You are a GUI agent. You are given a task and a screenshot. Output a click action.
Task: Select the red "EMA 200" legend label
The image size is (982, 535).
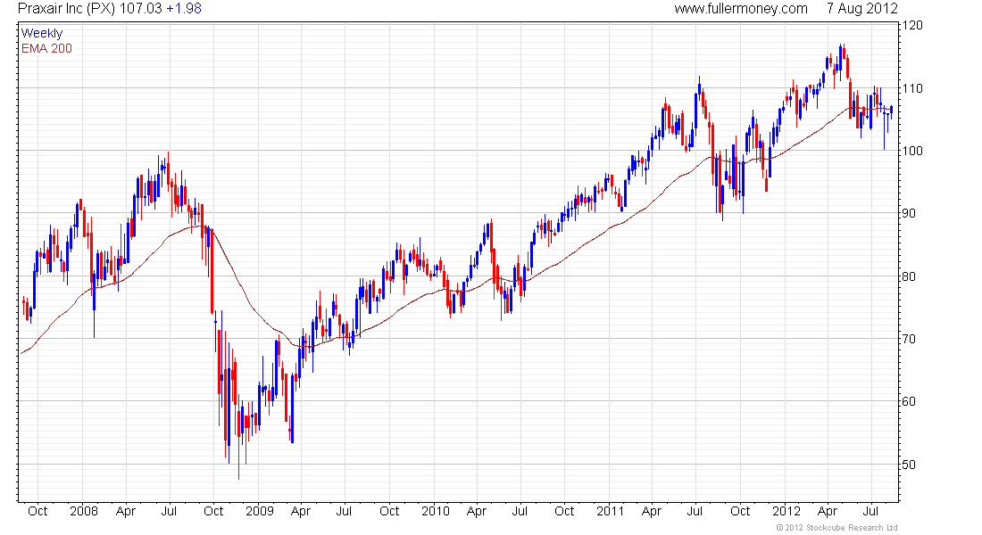tap(46, 48)
